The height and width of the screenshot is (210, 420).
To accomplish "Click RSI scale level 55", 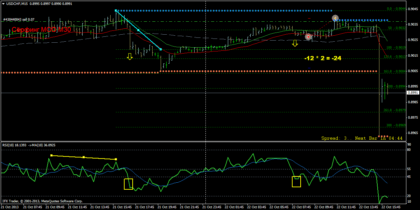I will click(x=409, y=169).
